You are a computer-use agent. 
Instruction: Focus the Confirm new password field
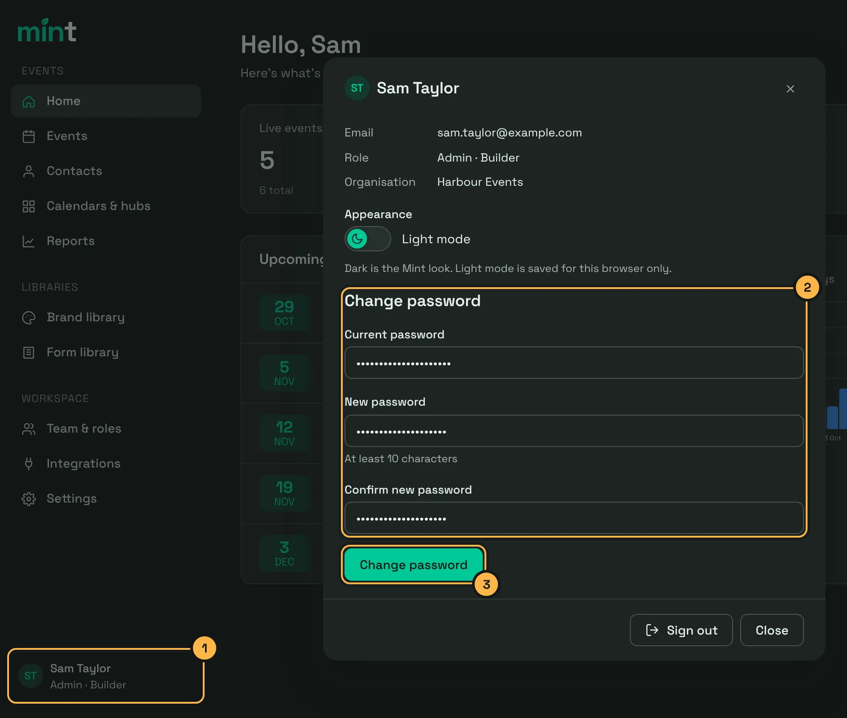(x=574, y=518)
